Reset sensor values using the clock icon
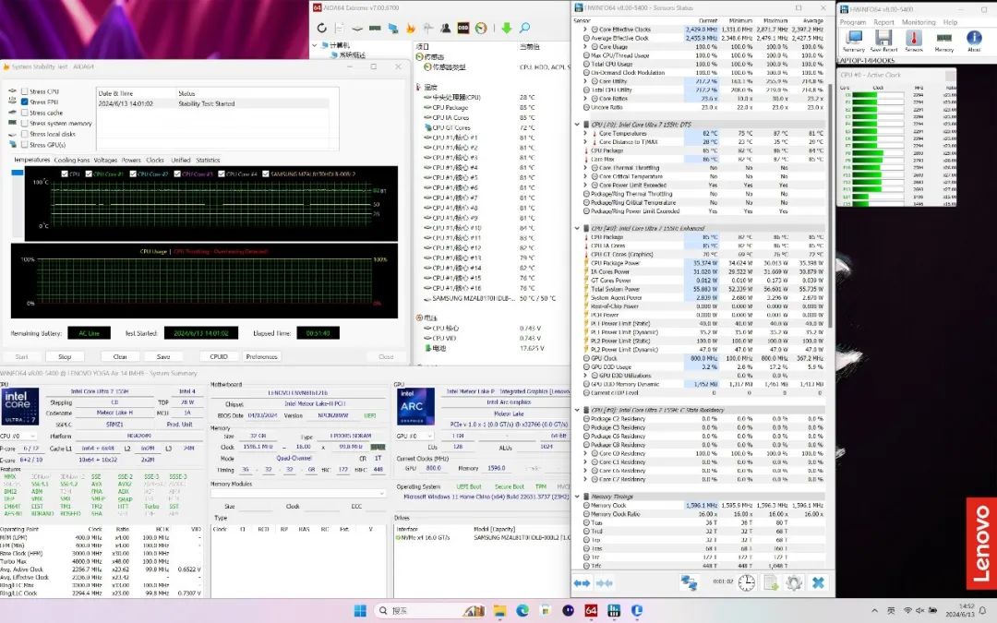The height and width of the screenshot is (623, 997). [746, 582]
